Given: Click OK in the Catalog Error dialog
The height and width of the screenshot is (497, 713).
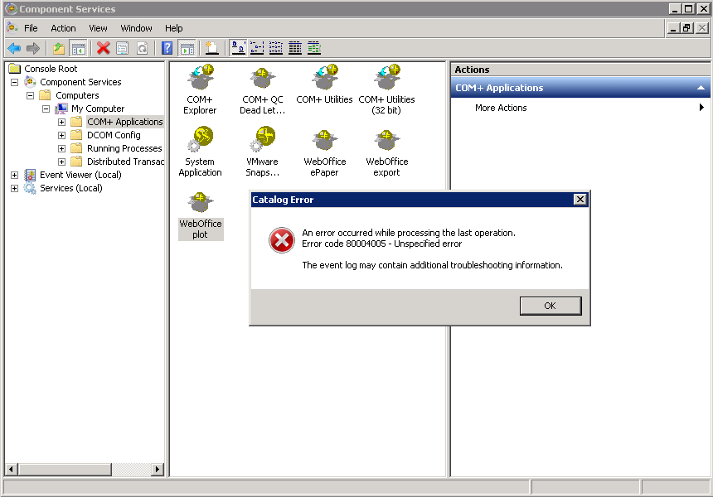Looking at the screenshot, I should coord(550,306).
